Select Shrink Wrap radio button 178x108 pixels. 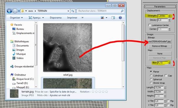151,83
